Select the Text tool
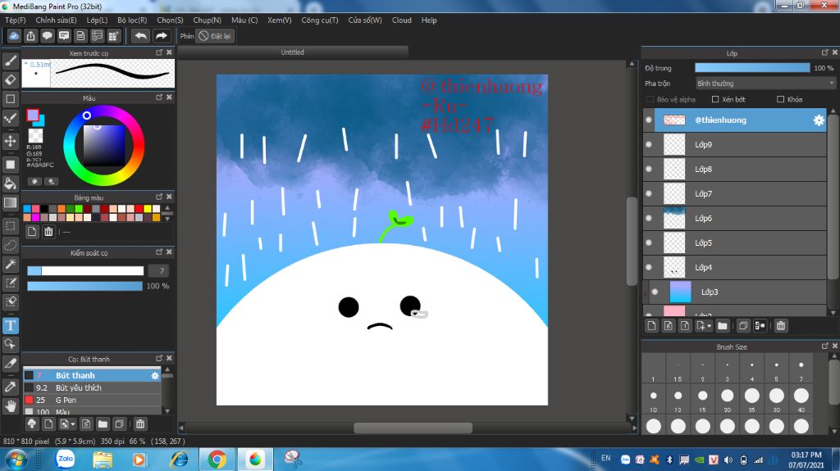This screenshot has width=840, height=471. point(10,325)
